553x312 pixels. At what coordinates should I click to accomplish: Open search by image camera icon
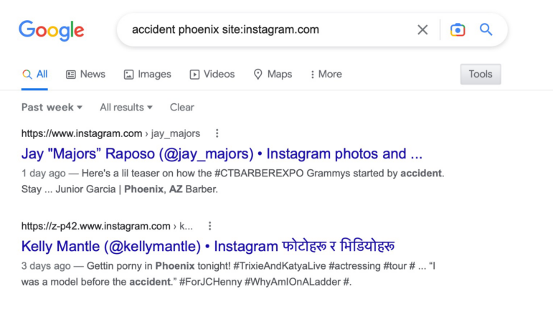pos(458,29)
